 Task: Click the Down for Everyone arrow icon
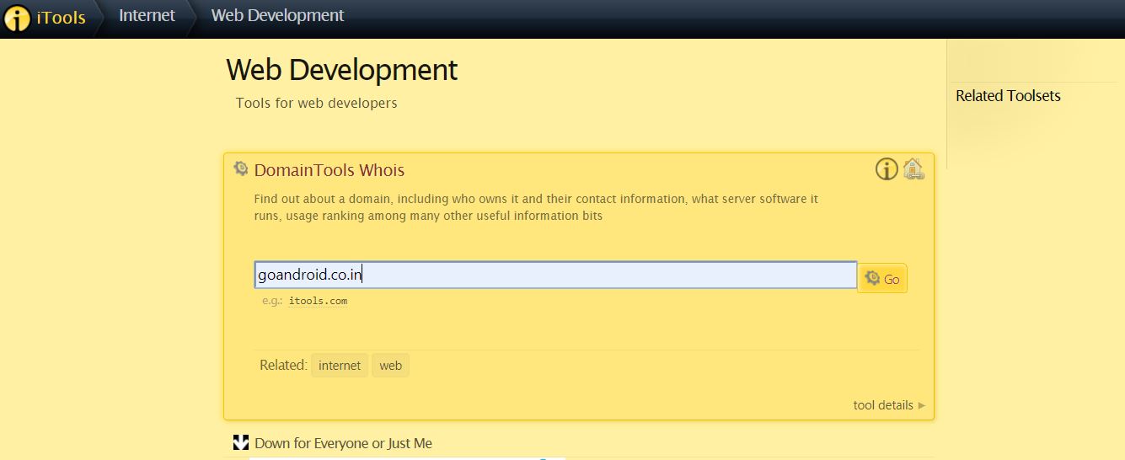(241, 442)
